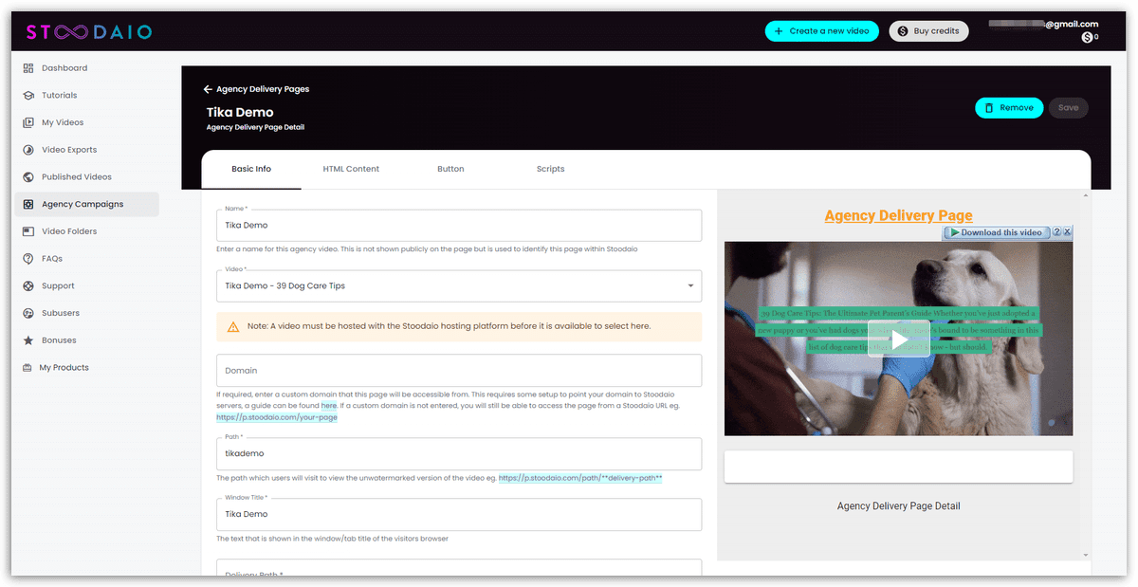Screen dimensions: 1138x587
Task: Click the warning triangle icon in note
Action: pos(233,326)
